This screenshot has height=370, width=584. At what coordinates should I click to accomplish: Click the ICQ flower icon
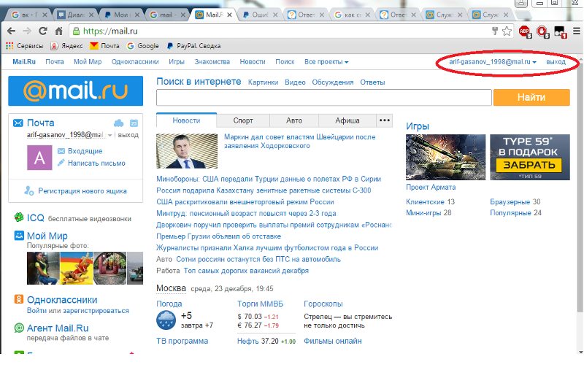click(x=19, y=217)
